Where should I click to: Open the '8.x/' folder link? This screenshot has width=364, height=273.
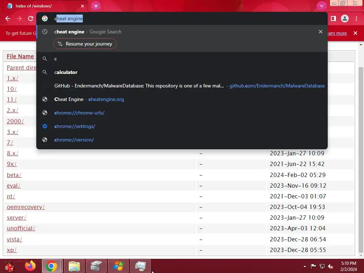(x=12, y=153)
